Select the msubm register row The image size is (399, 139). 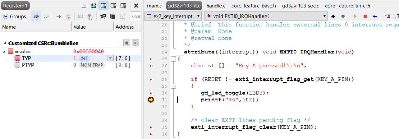[71, 52]
